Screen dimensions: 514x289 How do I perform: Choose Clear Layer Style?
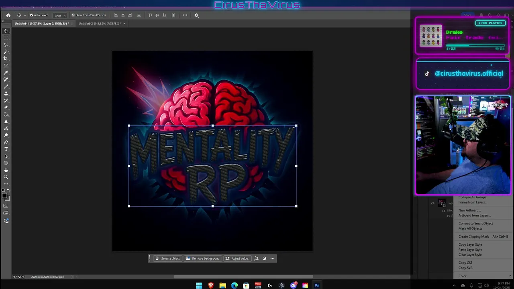[x=470, y=255]
